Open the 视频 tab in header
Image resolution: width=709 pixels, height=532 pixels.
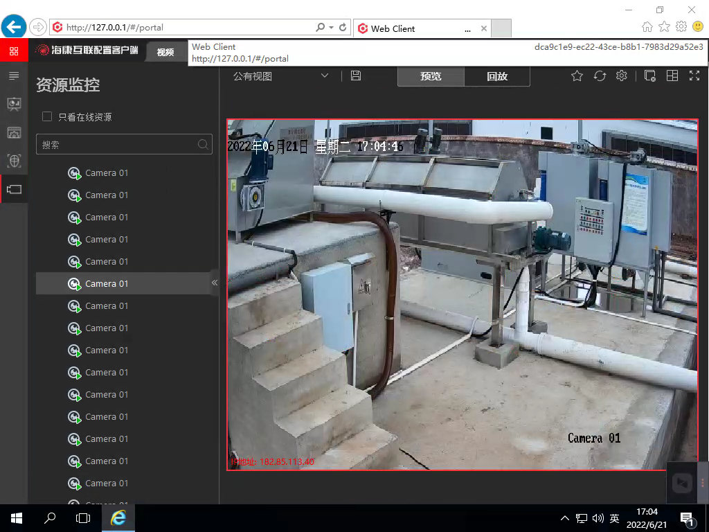click(x=165, y=52)
